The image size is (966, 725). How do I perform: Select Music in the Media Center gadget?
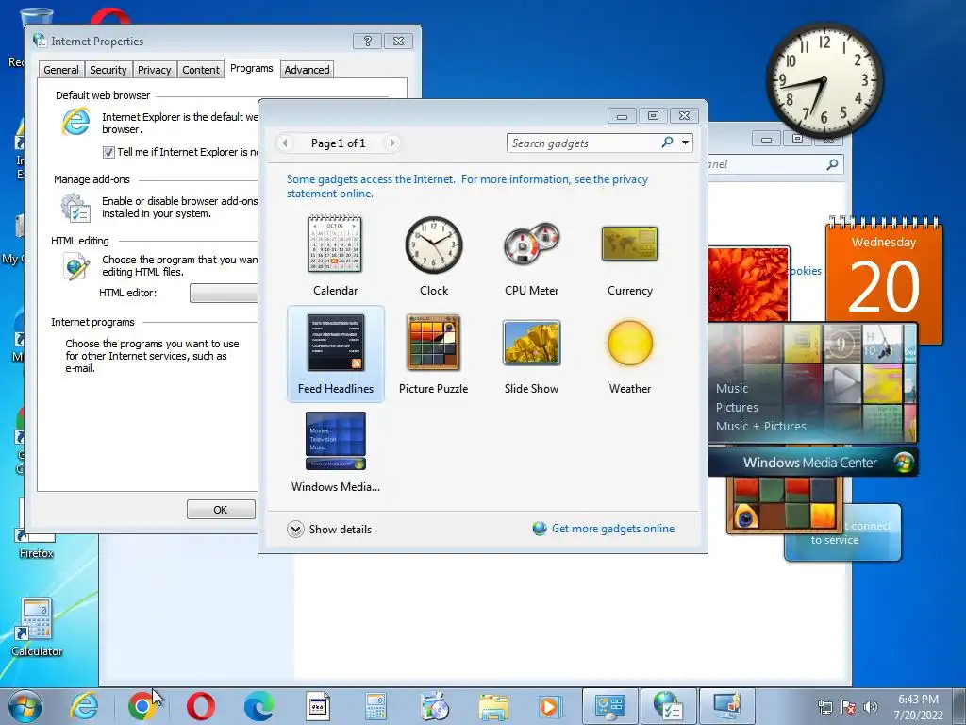click(x=732, y=388)
